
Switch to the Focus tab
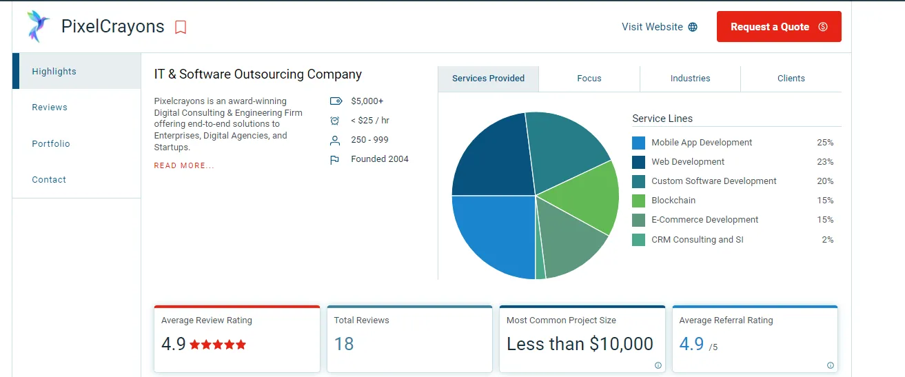pos(589,79)
